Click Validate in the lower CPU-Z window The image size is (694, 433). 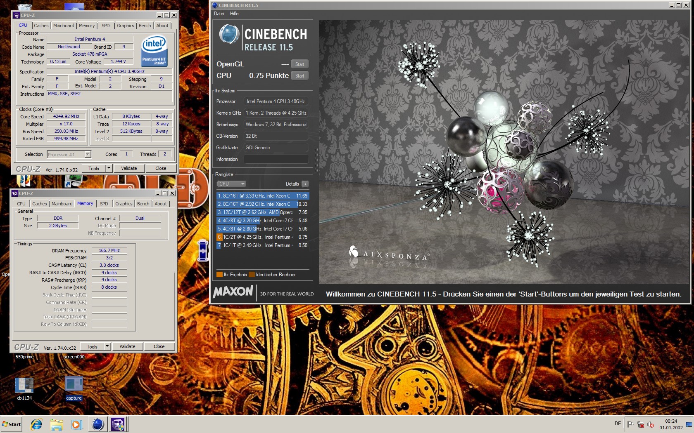[x=127, y=346]
